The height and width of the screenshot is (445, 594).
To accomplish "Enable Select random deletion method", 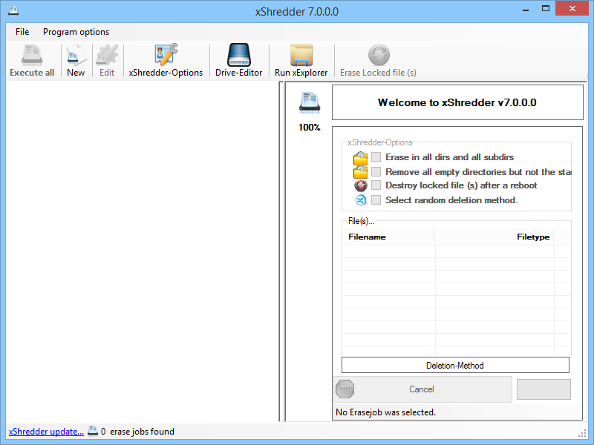I will click(376, 200).
